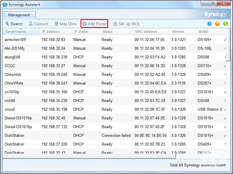Sort by the MAC address column header
This screenshot has width=233, height=174.
pyautogui.click(x=151, y=32)
